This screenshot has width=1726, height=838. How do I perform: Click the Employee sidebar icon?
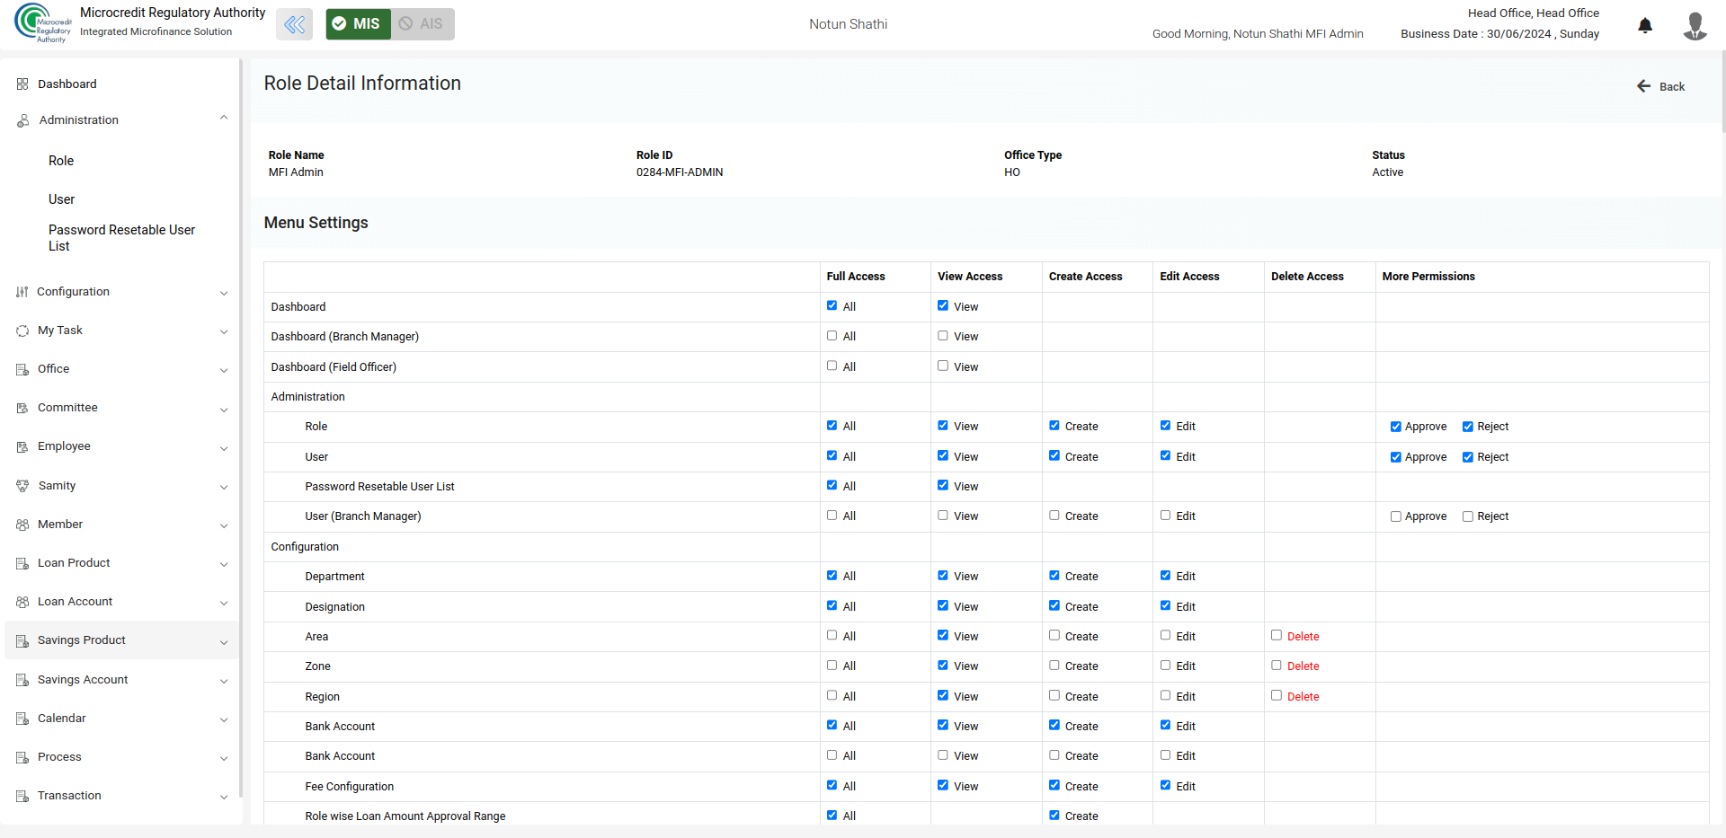(22, 446)
